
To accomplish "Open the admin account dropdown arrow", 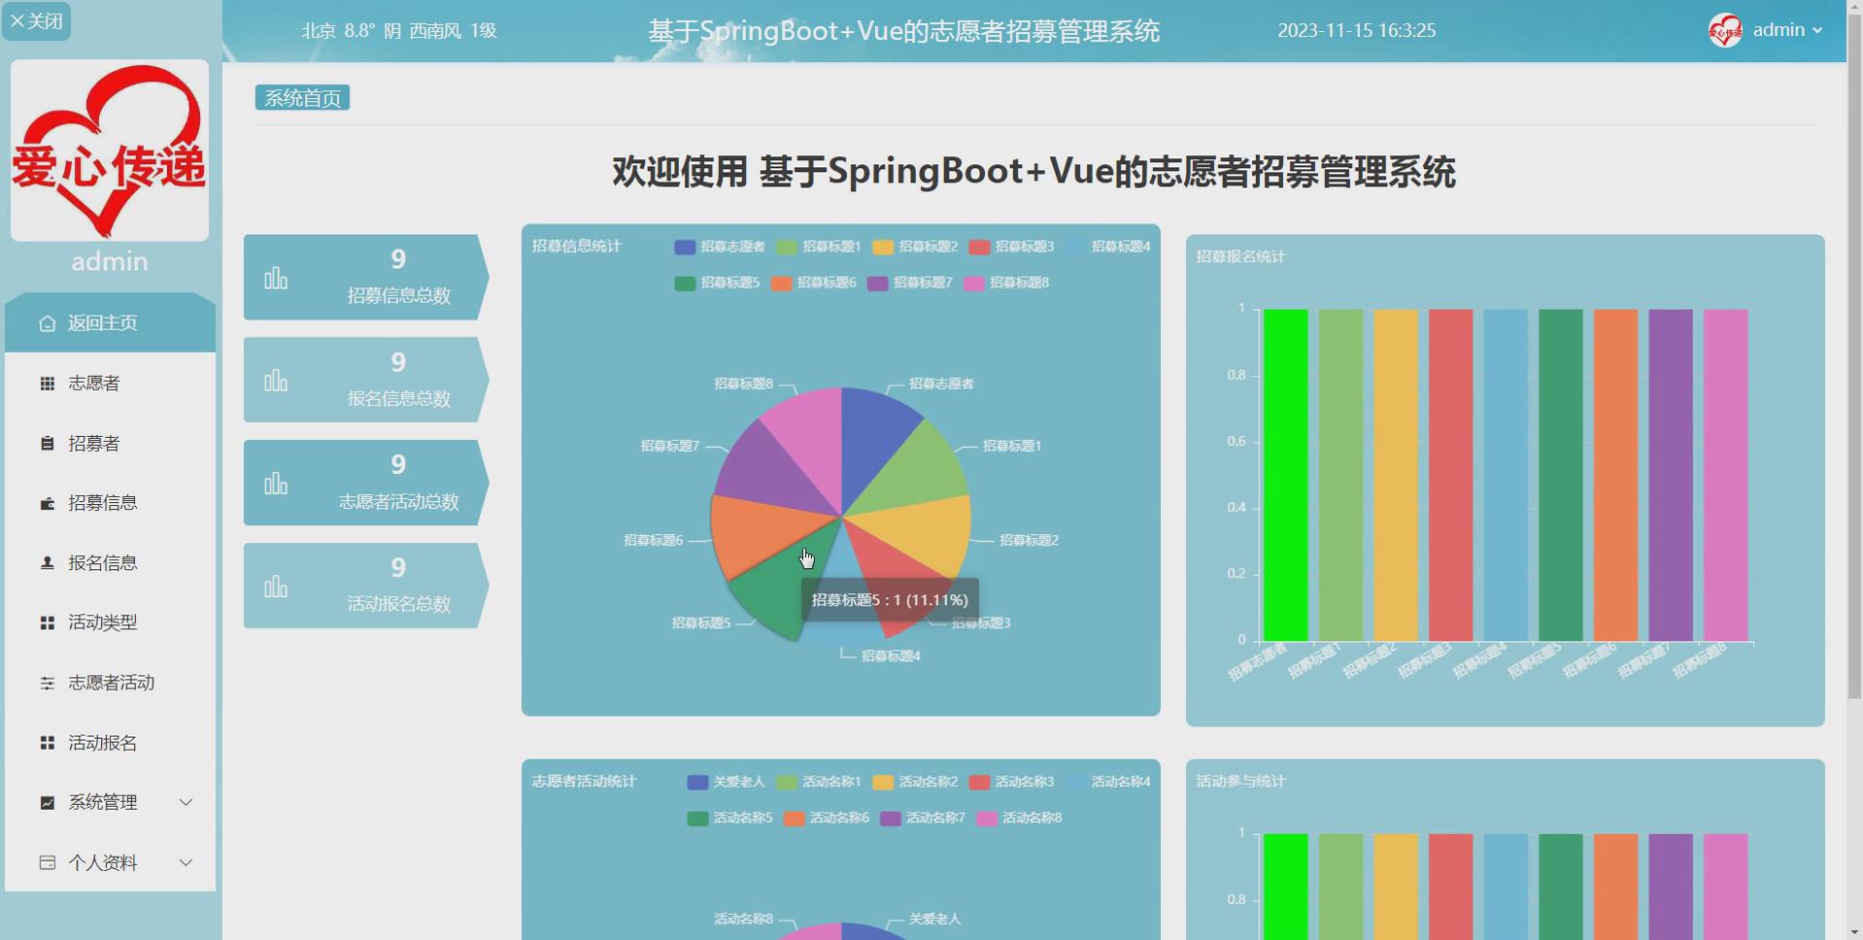I will (x=1818, y=30).
